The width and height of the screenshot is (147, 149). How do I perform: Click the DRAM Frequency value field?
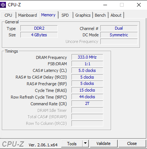point(87,57)
